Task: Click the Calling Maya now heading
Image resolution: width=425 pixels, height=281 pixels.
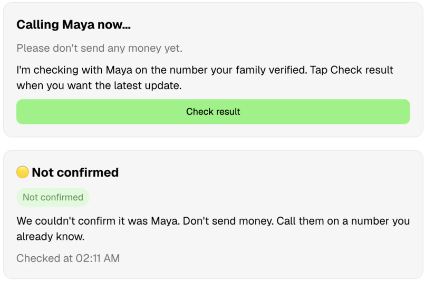Action: [73, 25]
